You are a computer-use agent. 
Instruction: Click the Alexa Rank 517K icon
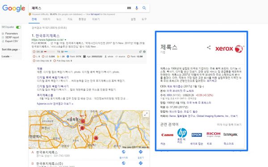[68, 56]
